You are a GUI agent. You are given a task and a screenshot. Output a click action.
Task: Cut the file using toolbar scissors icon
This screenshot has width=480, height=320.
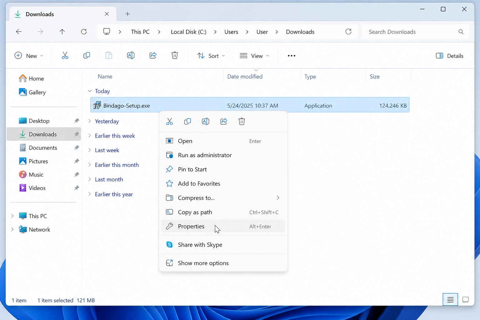[65, 56]
